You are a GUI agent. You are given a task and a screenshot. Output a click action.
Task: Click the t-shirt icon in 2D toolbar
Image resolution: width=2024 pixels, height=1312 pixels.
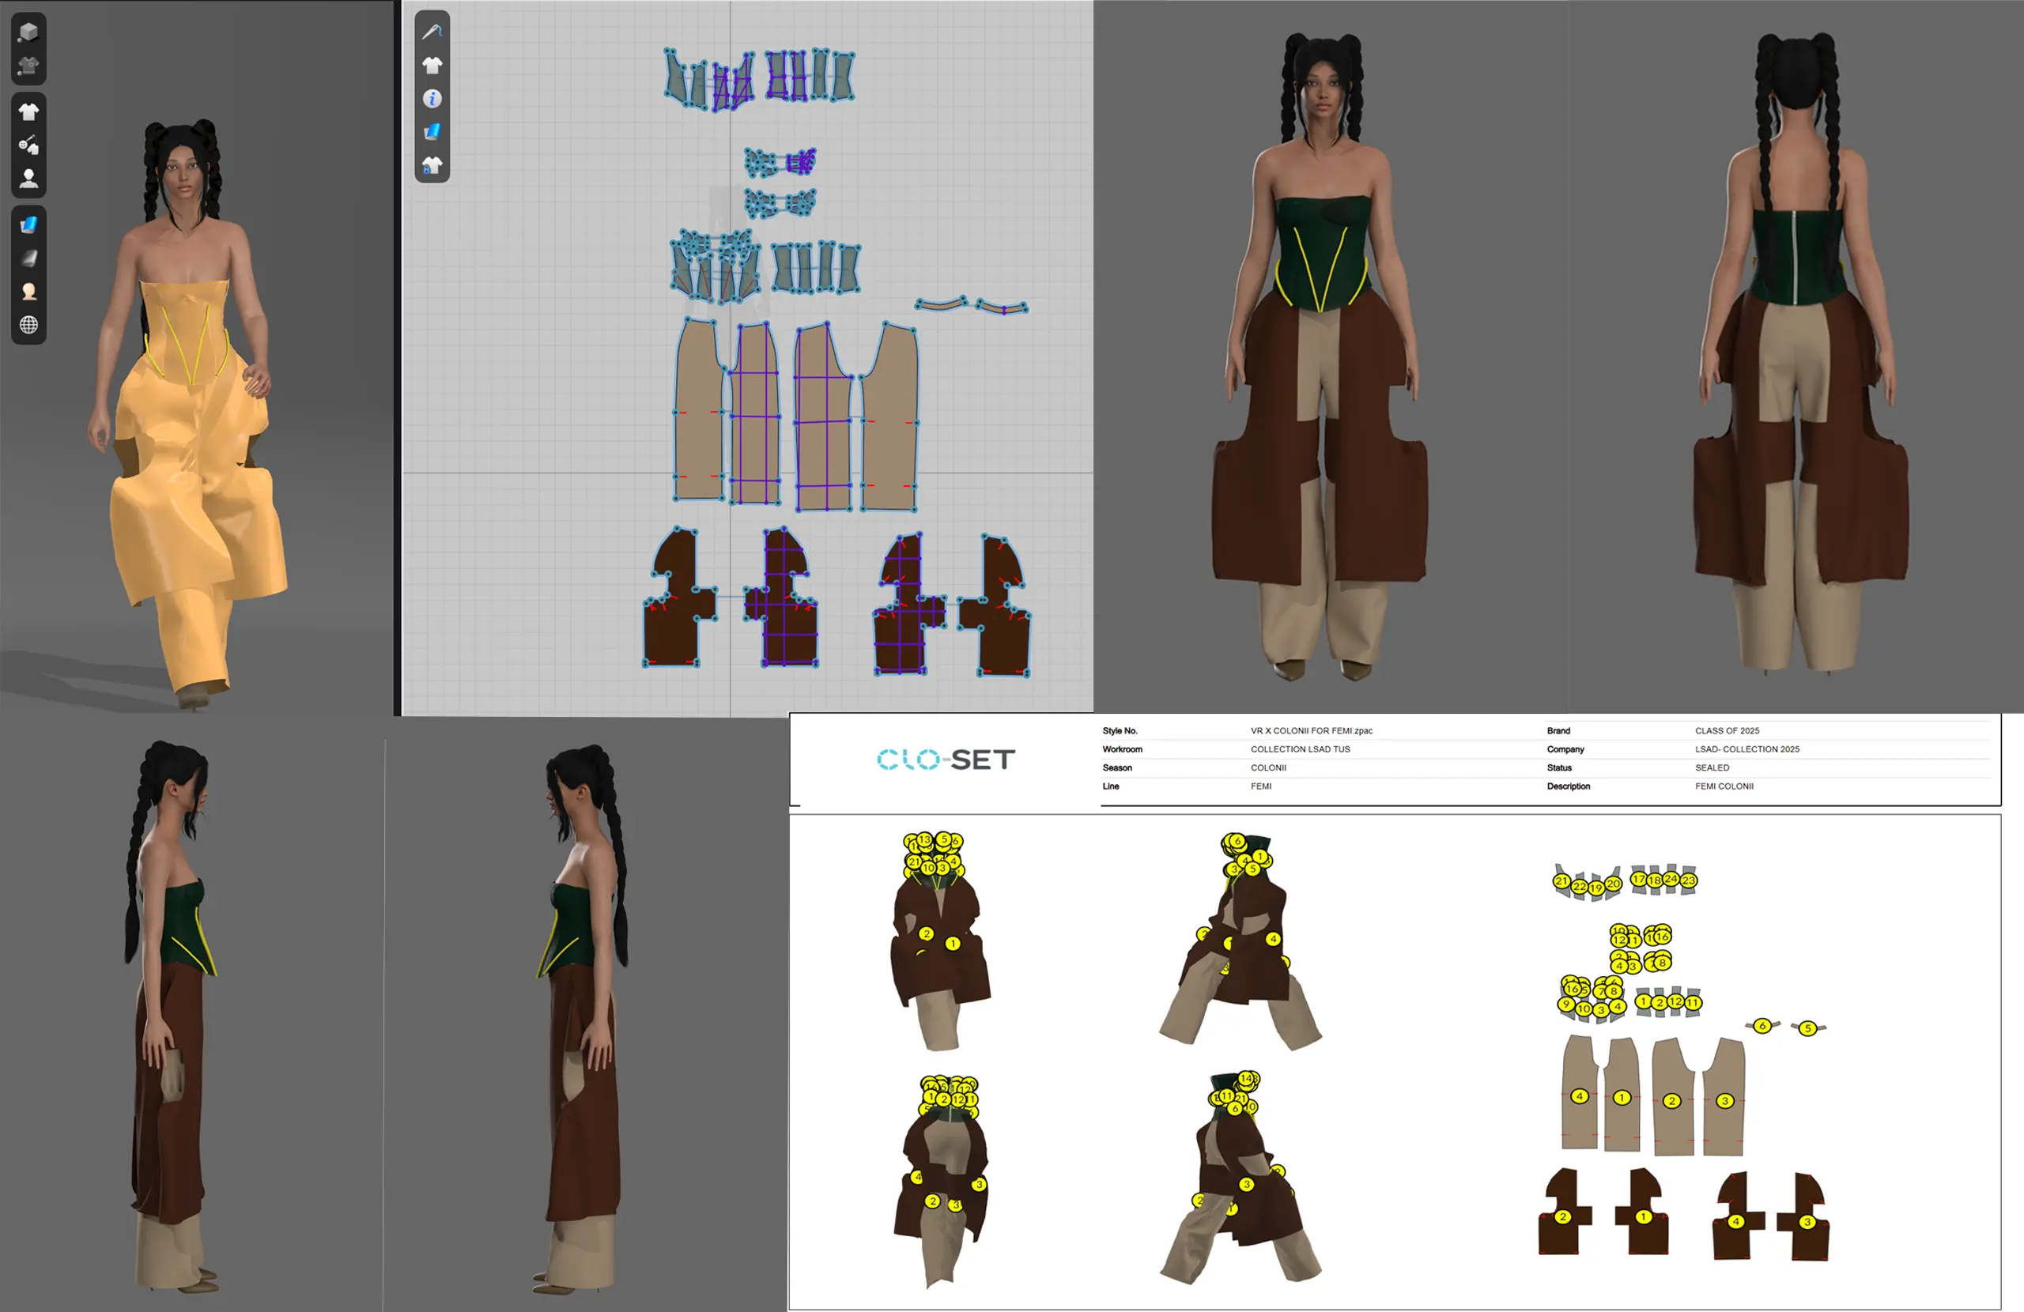(432, 66)
